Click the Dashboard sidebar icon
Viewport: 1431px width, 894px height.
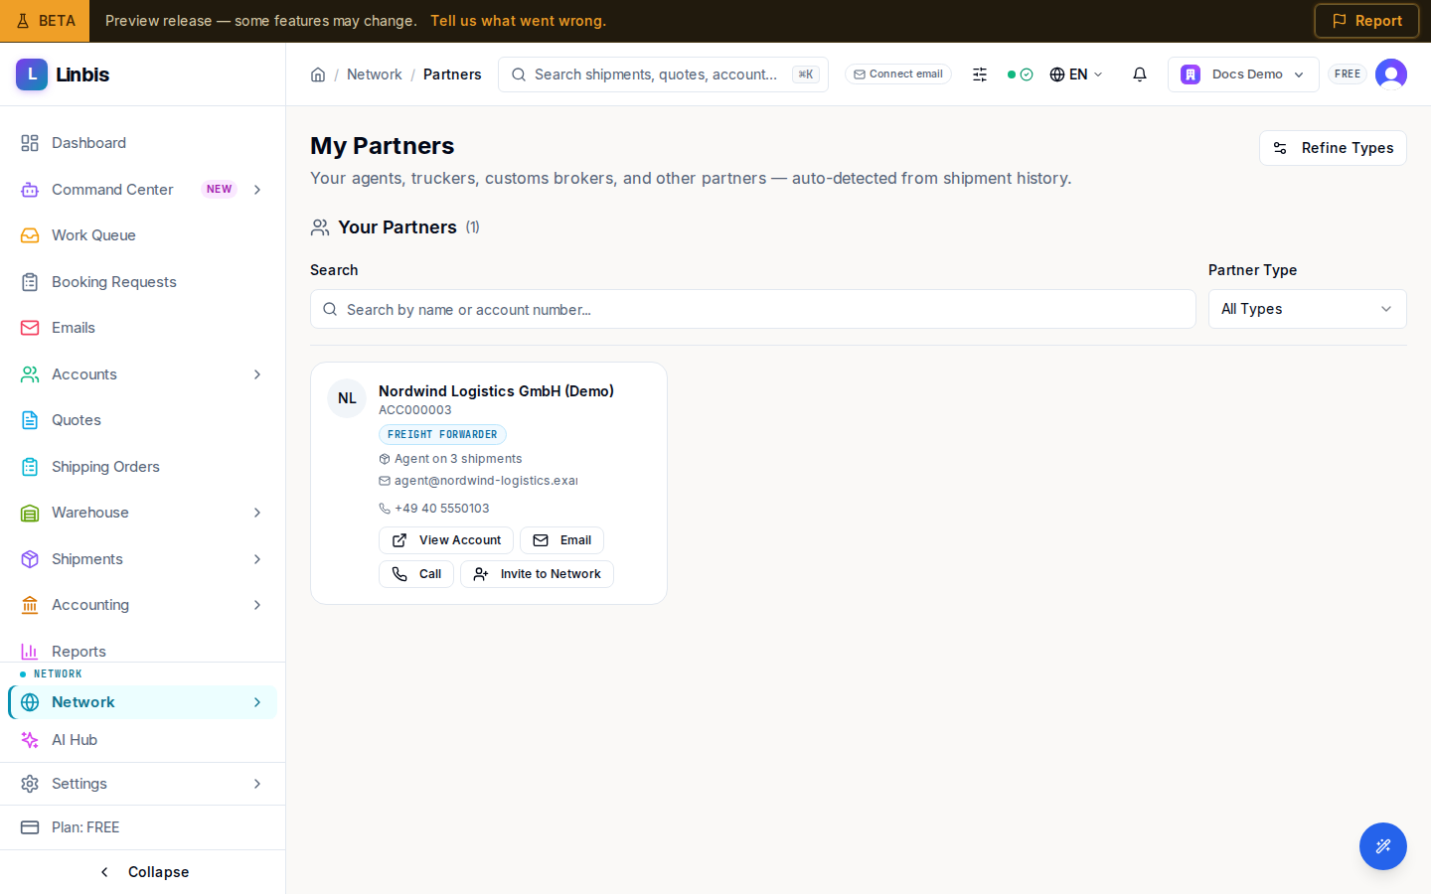[x=30, y=143]
